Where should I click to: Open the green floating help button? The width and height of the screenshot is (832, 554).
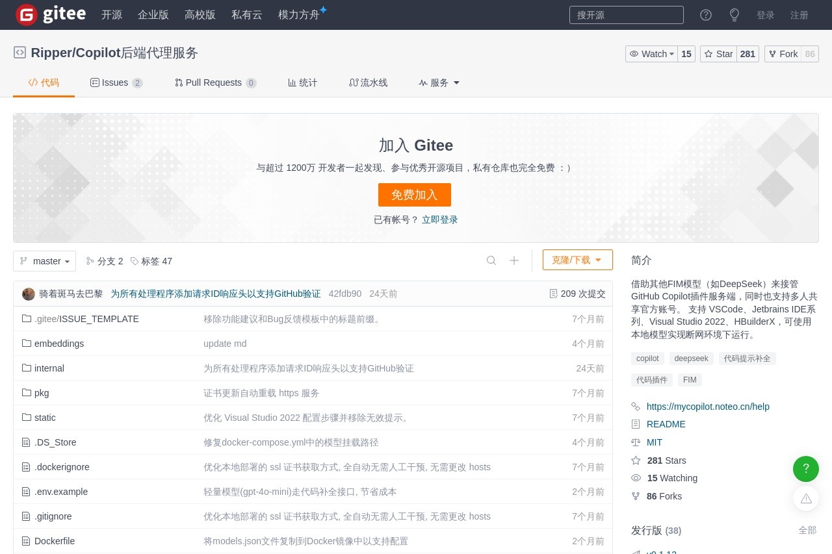[806, 468]
